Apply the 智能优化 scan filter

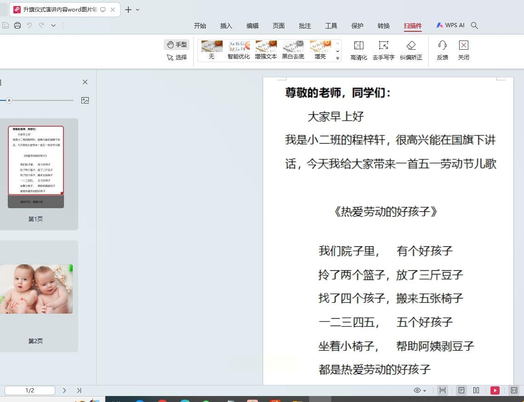pos(239,50)
